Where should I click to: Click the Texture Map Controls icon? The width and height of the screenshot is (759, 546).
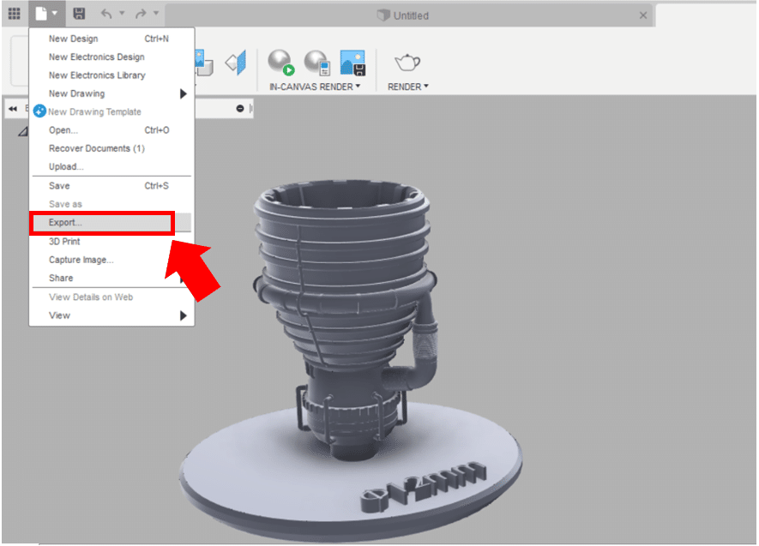coord(236,63)
